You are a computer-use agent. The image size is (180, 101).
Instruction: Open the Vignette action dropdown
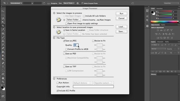coord(104,83)
